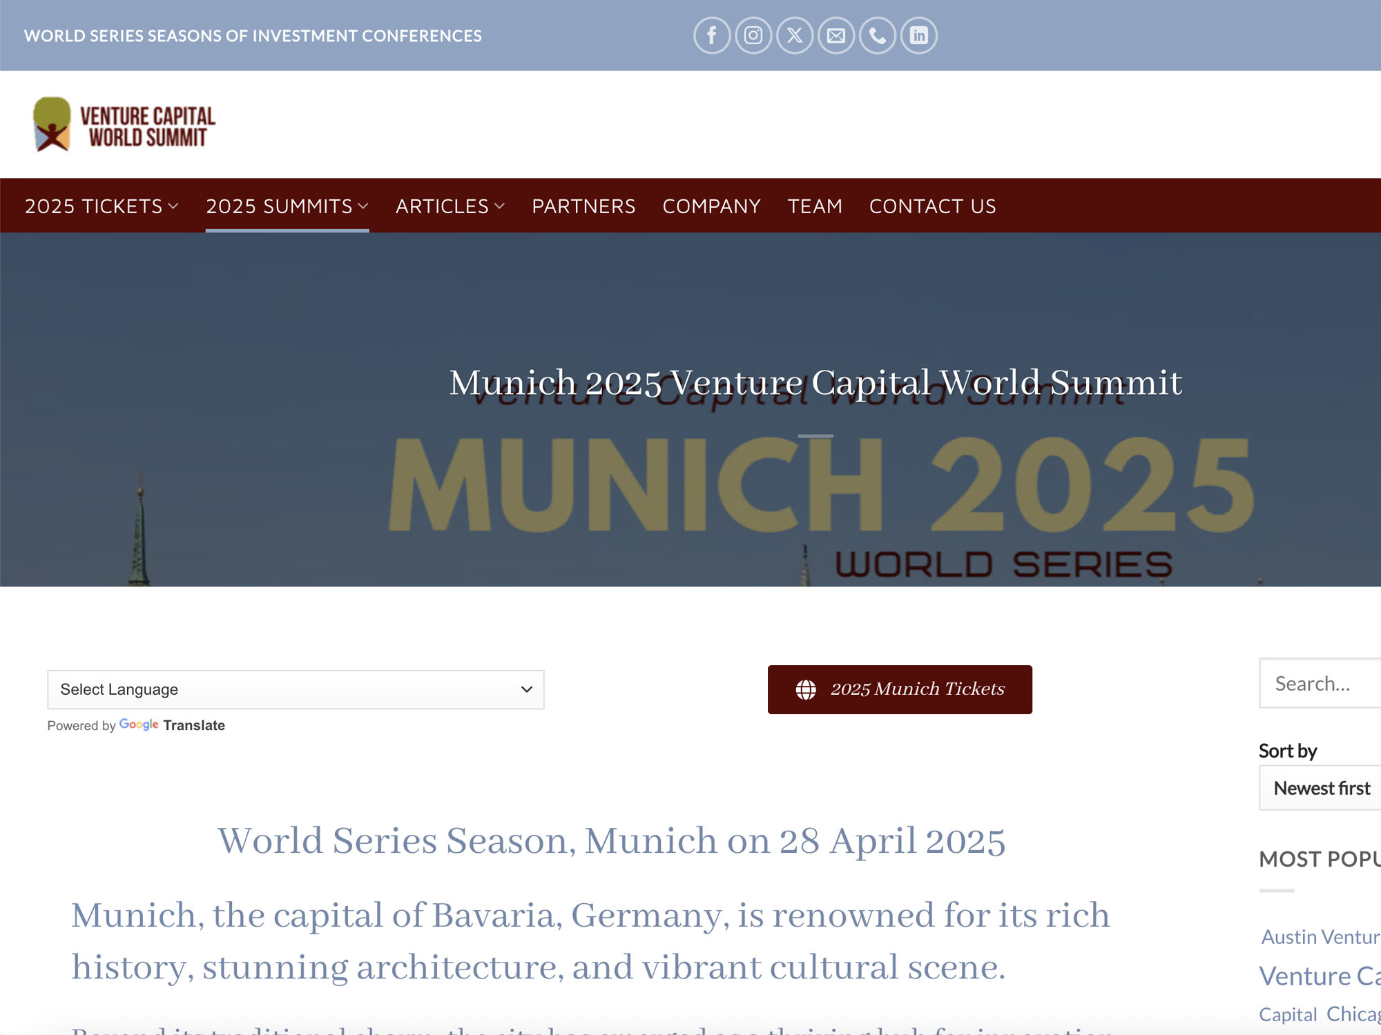Click the Google Translate link
This screenshot has height=1035, width=1381.
pyautogui.click(x=173, y=725)
